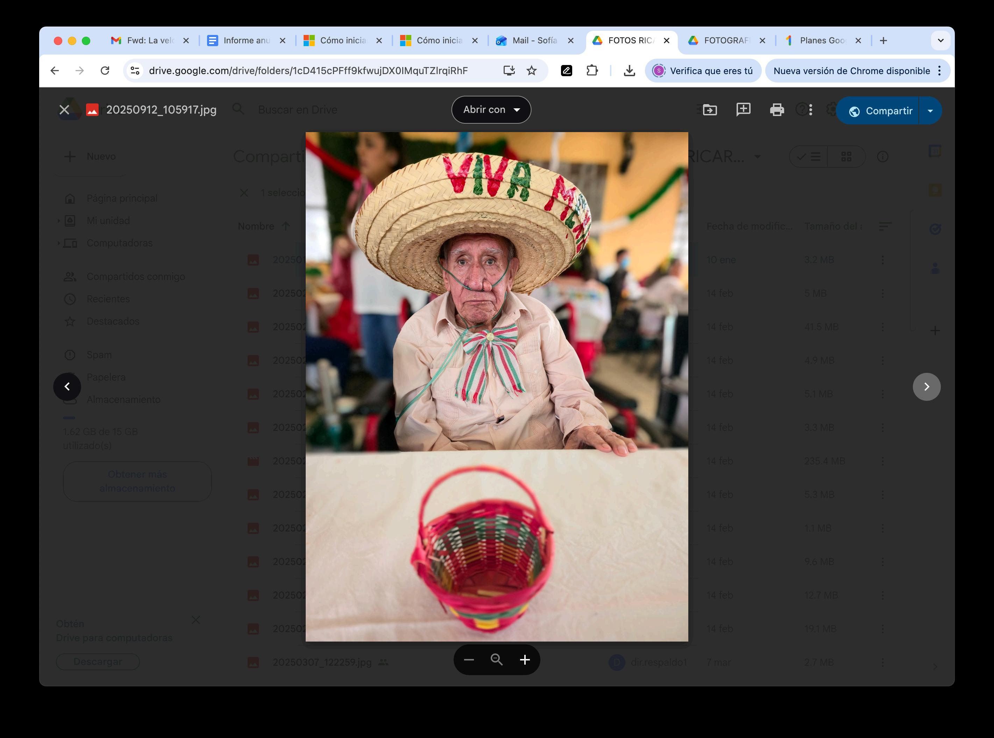Bookmark this page with star icon
The height and width of the screenshot is (738, 994).
[531, 71]
